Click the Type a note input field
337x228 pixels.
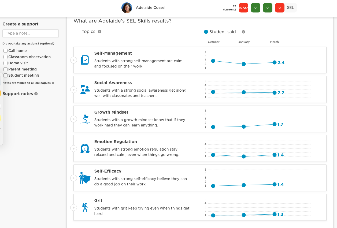coord(31,33)
